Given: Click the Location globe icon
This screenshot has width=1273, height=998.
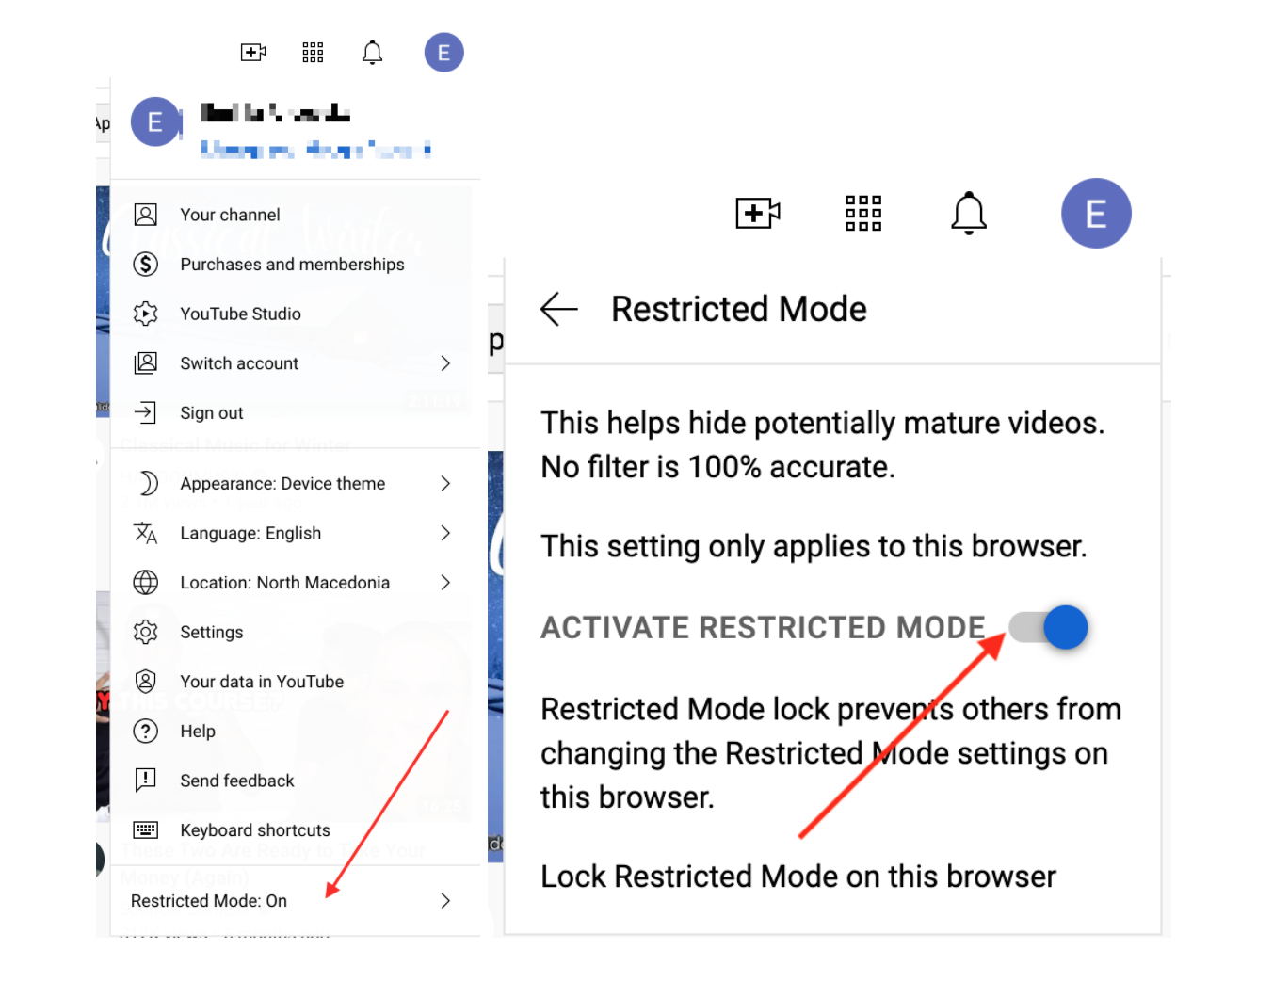Looking at the screenshot, I should point(146,583).
